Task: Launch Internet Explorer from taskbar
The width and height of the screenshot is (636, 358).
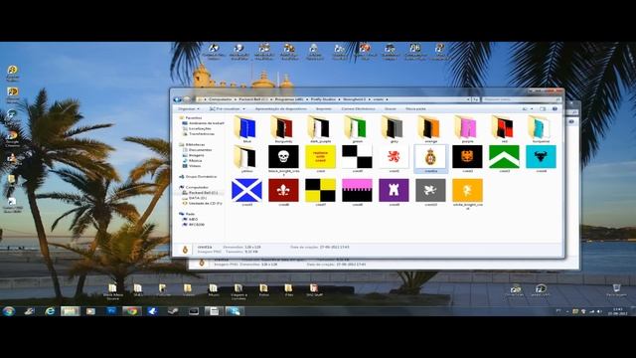Action: coord(50,311)
